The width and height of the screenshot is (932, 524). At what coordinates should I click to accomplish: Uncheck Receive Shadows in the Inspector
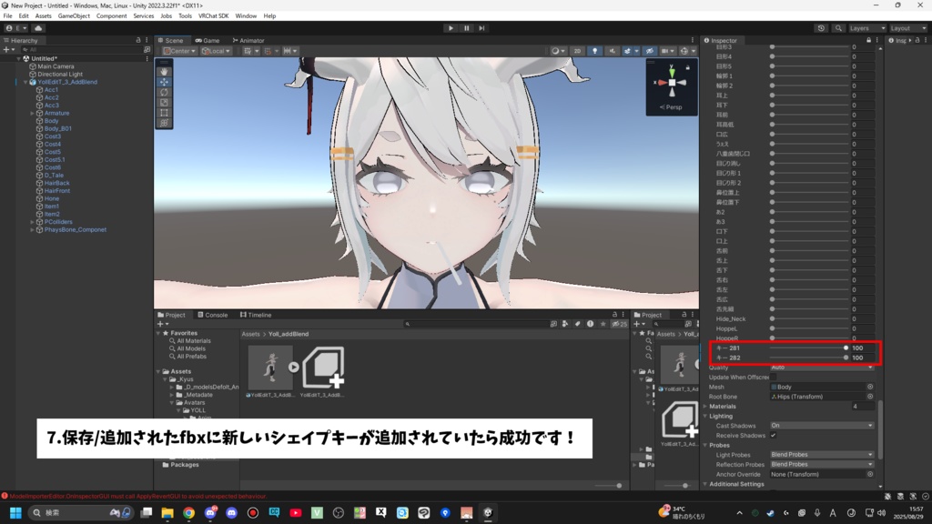coord(773,436)
